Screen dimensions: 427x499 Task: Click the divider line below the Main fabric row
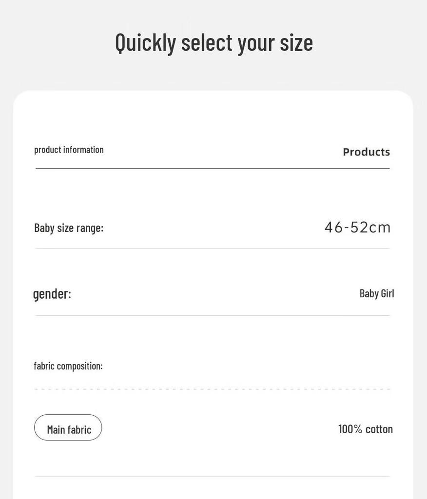click(x=213, y=476)
